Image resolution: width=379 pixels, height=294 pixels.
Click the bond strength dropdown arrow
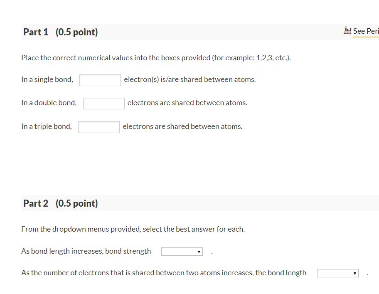click(199, 251)
